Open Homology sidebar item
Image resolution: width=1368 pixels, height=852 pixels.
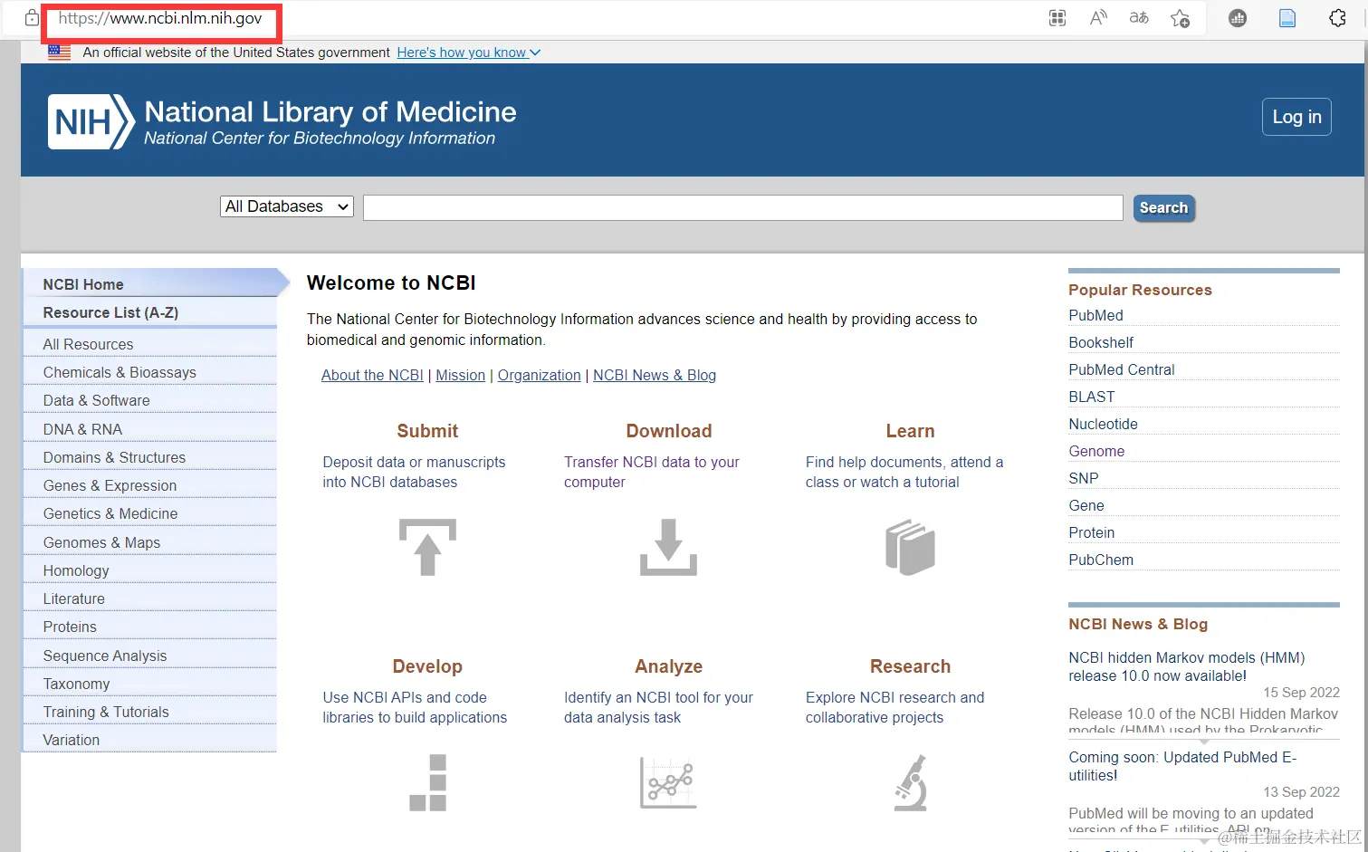click(x=149, y=570)
